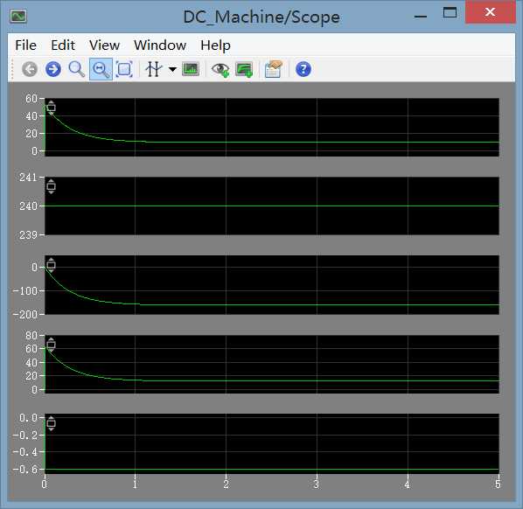Image resolution: width=523 pixels, height=509 pixels.
Task: Click the blue forward arrow icon
Action: click(53, 69)
